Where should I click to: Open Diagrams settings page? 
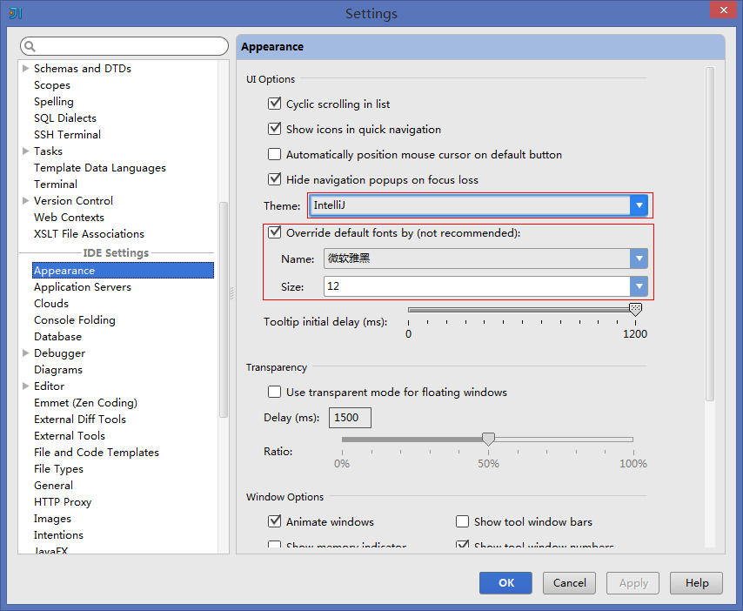(x=58, y=370)
